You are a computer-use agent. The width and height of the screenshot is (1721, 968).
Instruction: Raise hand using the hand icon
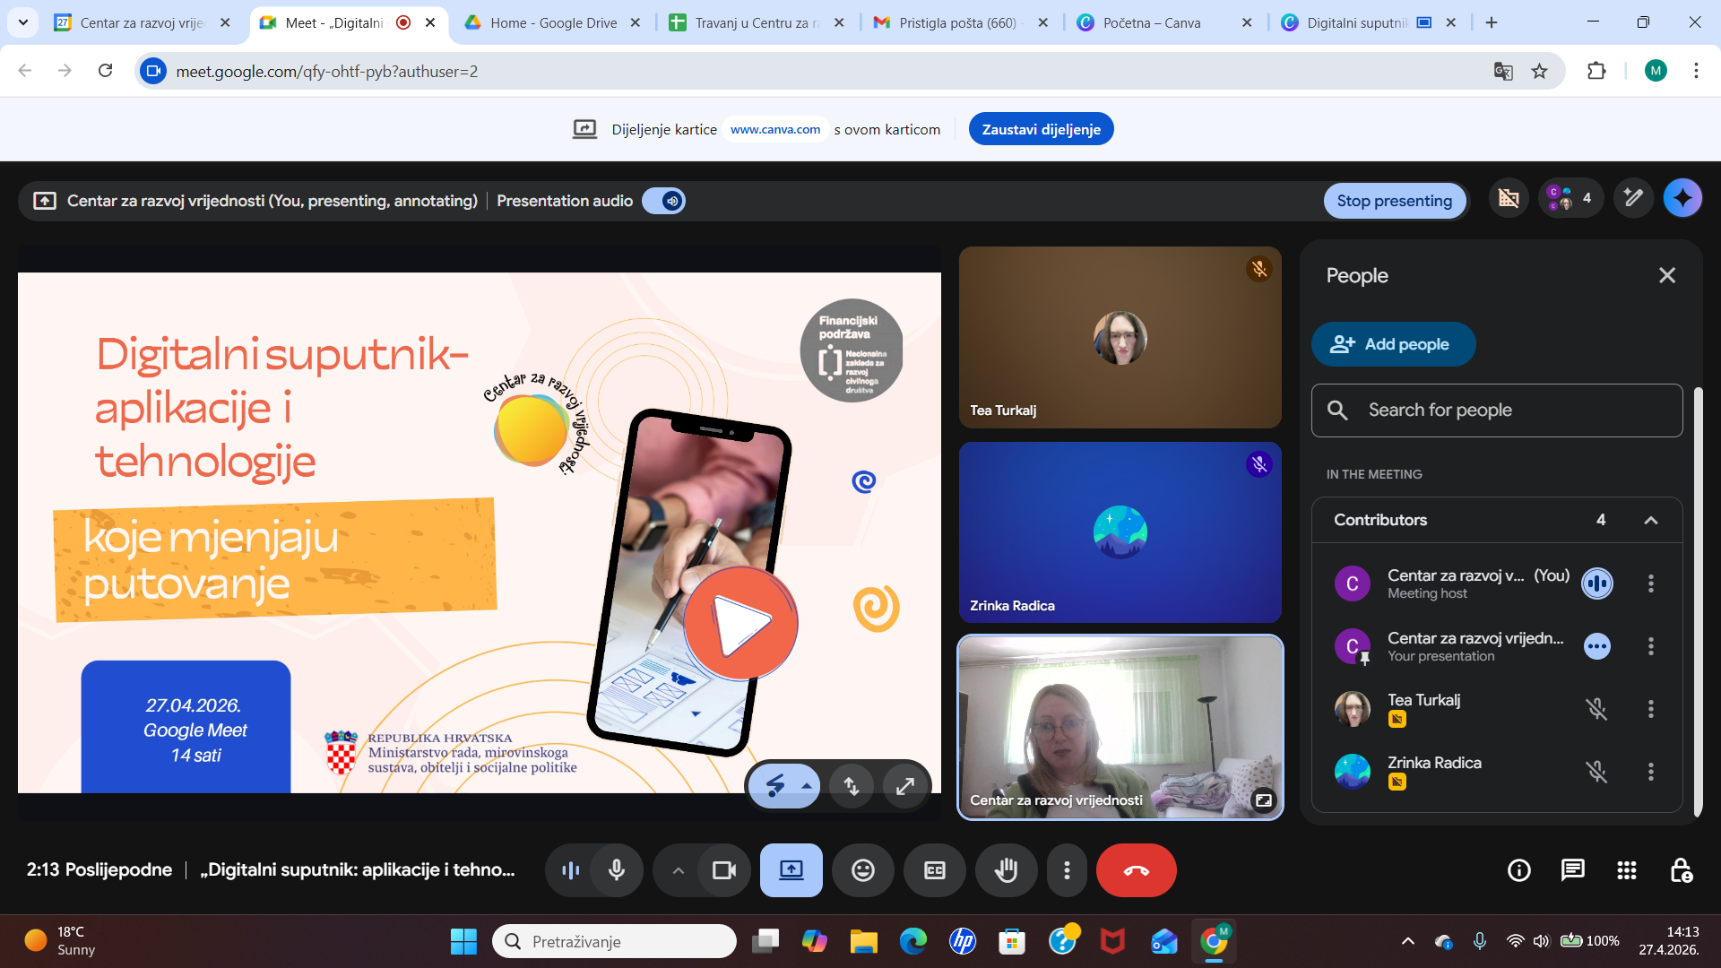click(1006, 870)
